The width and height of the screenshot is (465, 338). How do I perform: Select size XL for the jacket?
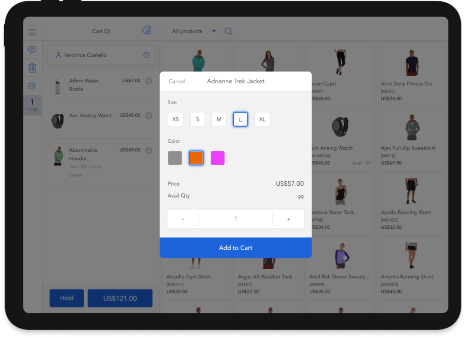262,119
